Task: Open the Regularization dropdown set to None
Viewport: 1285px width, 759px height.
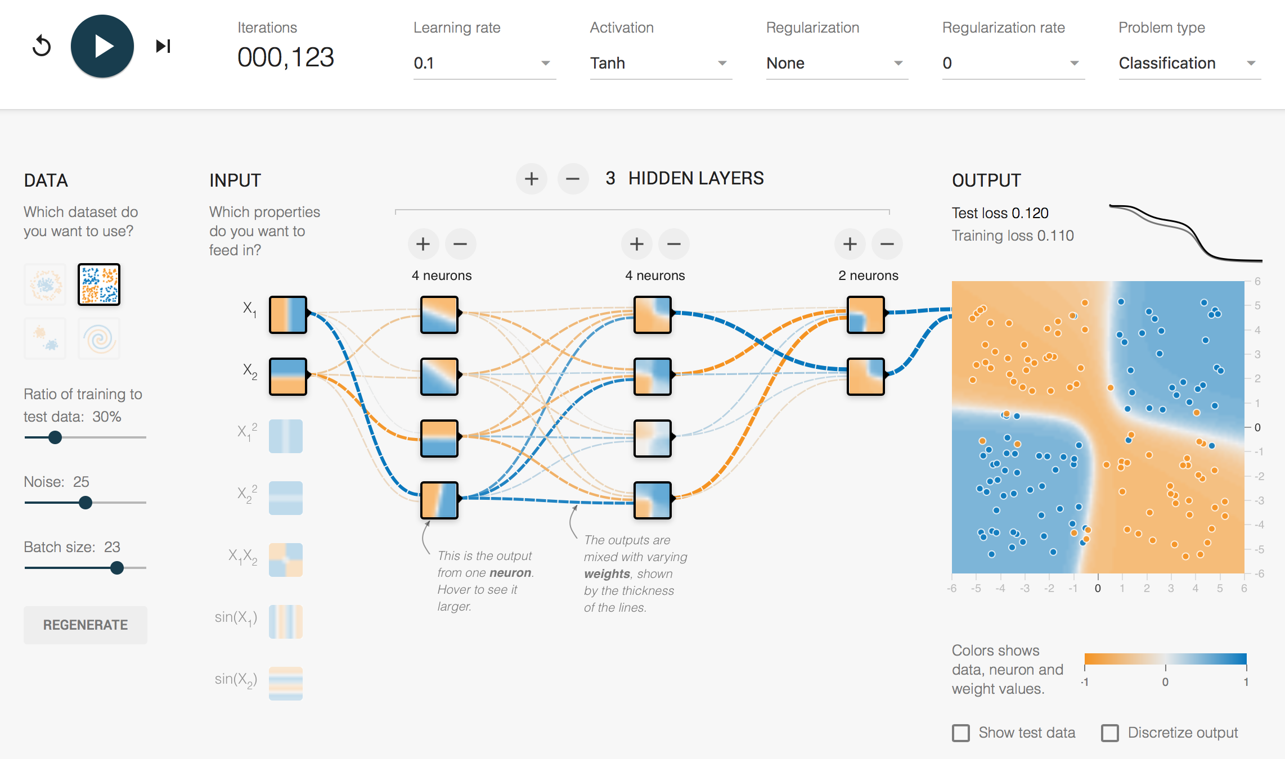Action: [837, 63]
